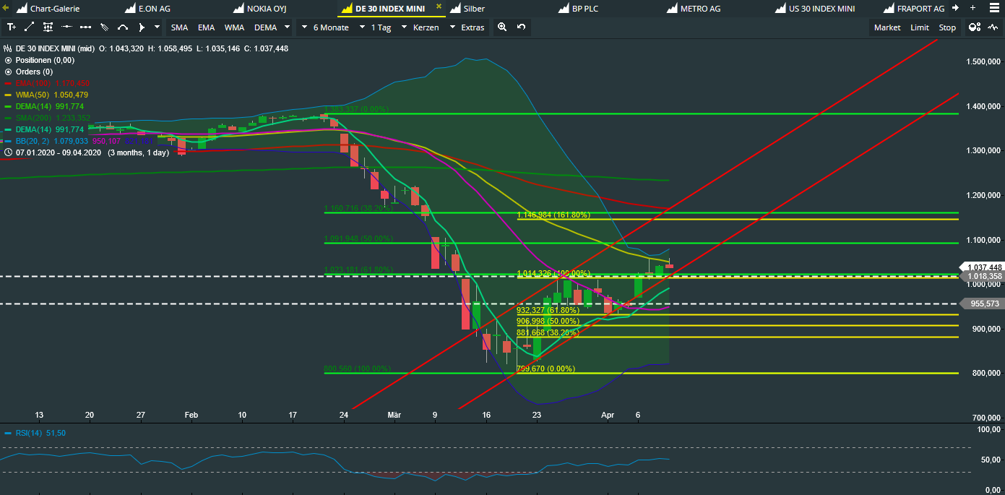
Task: Select the horizontal line tool
Action: coord(66,27)
